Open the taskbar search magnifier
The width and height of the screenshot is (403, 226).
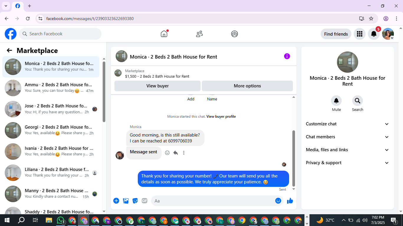point(21,220)
